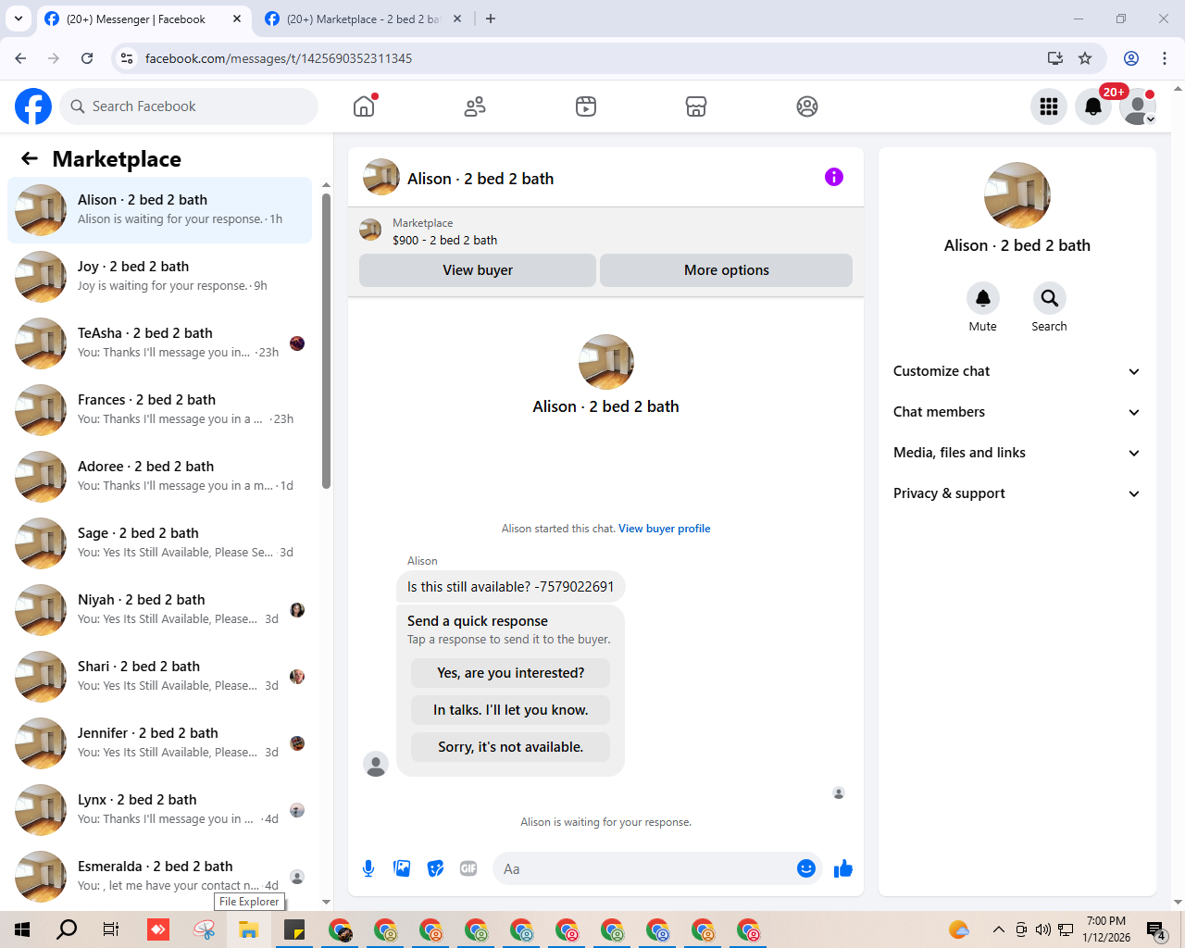Reload page with browser refresh icon
The width and height of the screenshot is (1185, 948).
tap(87, 58)
